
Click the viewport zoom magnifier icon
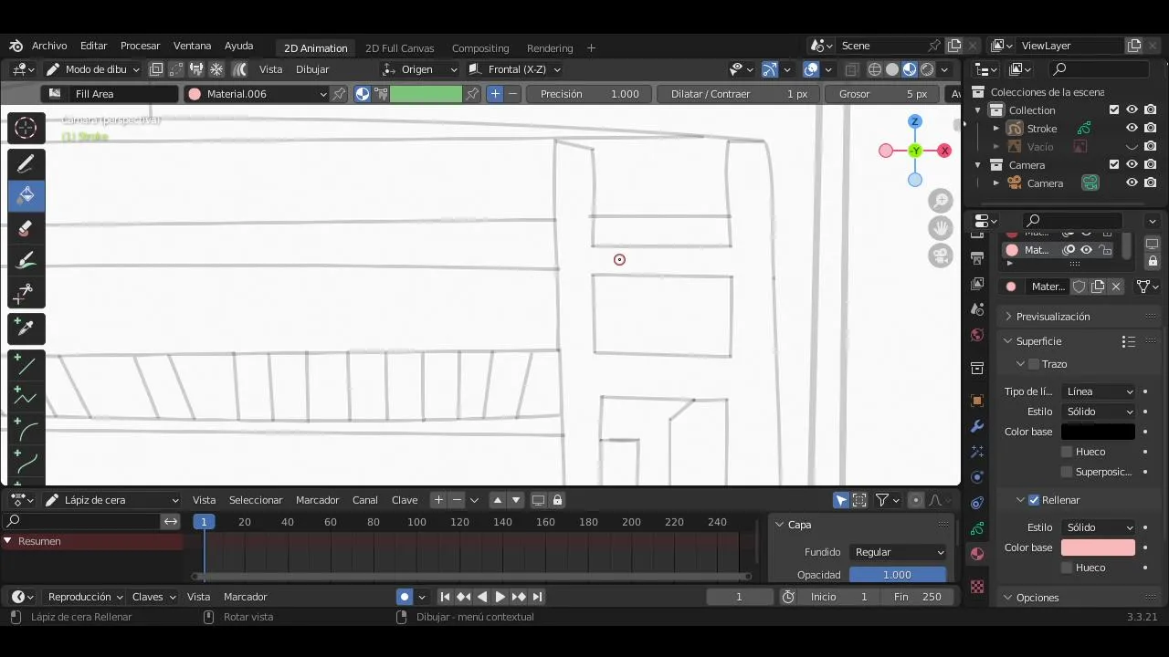click(941, 201)
